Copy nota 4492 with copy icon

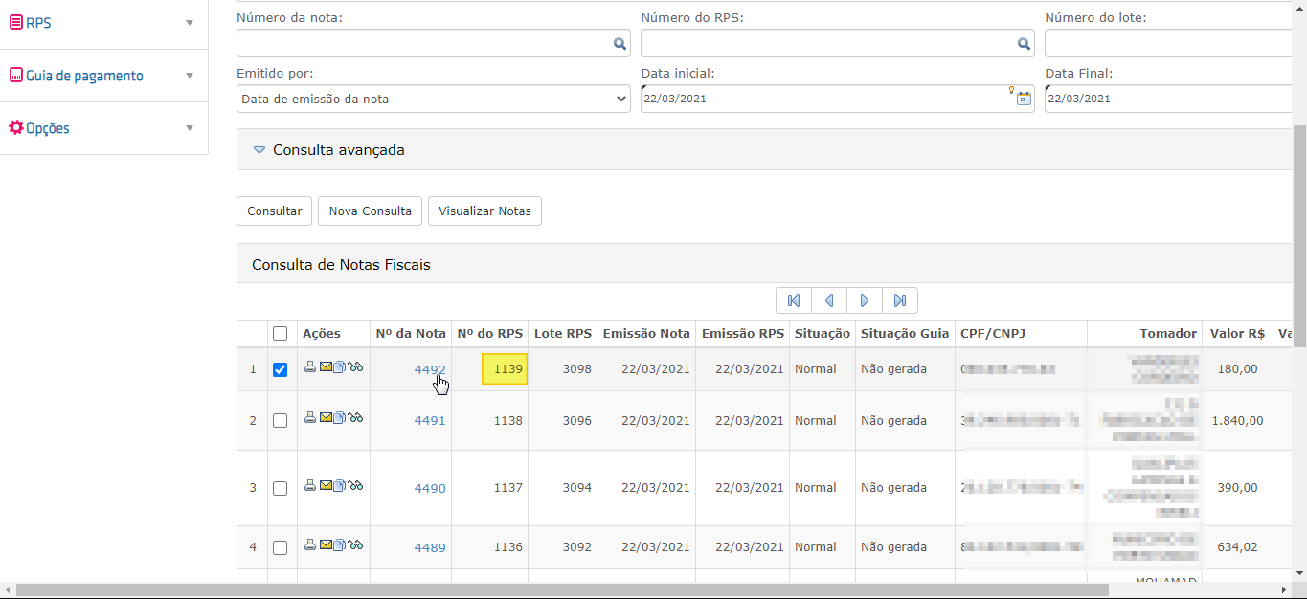pyautogui.click(x=339, y=366)
